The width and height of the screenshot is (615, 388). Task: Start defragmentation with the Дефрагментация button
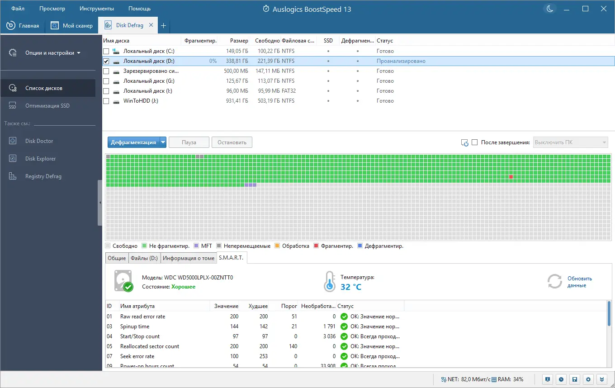134,142
